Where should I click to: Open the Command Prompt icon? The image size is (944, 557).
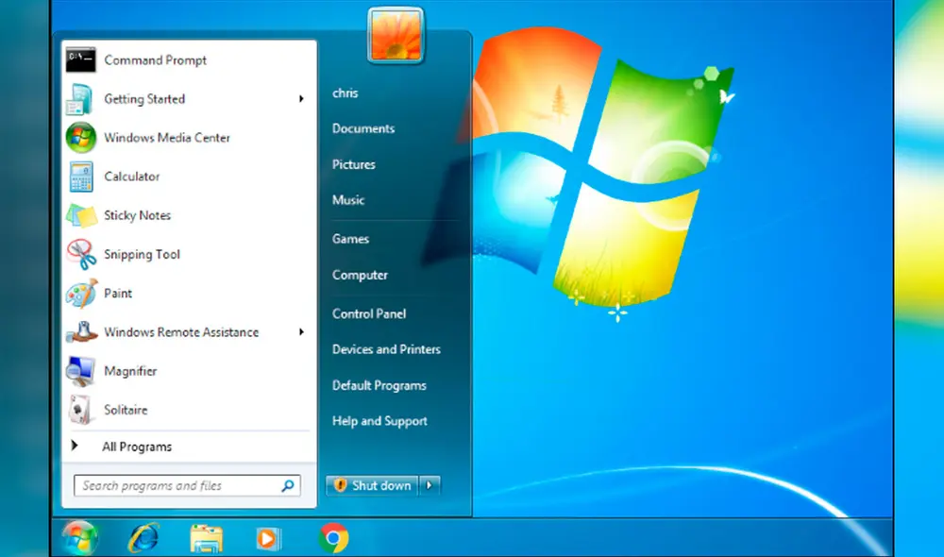(x=81, y=60)
